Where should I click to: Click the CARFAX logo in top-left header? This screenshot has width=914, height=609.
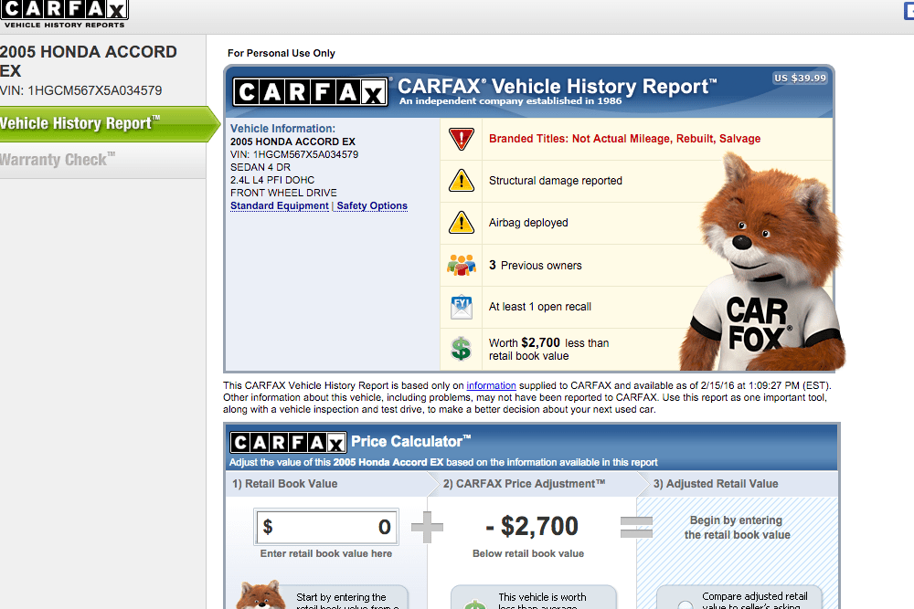[64, 14]
